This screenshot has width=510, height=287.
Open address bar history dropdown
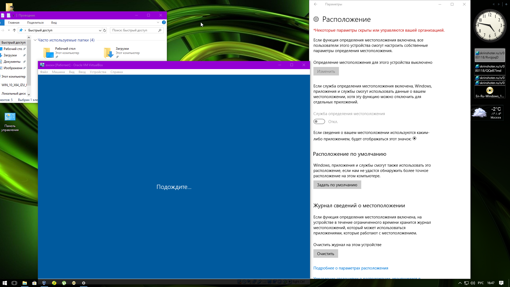point(100,30)
